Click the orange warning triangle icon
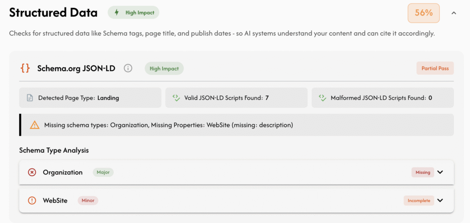Screen dimensions: 470x223 coord(34,125)
